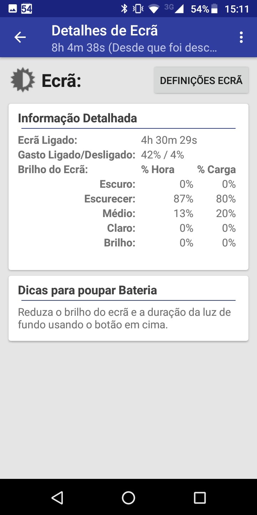This screenshot has height=515, width=257.
Task: Tap the back arrow in header
Action: tap(20, 37)
